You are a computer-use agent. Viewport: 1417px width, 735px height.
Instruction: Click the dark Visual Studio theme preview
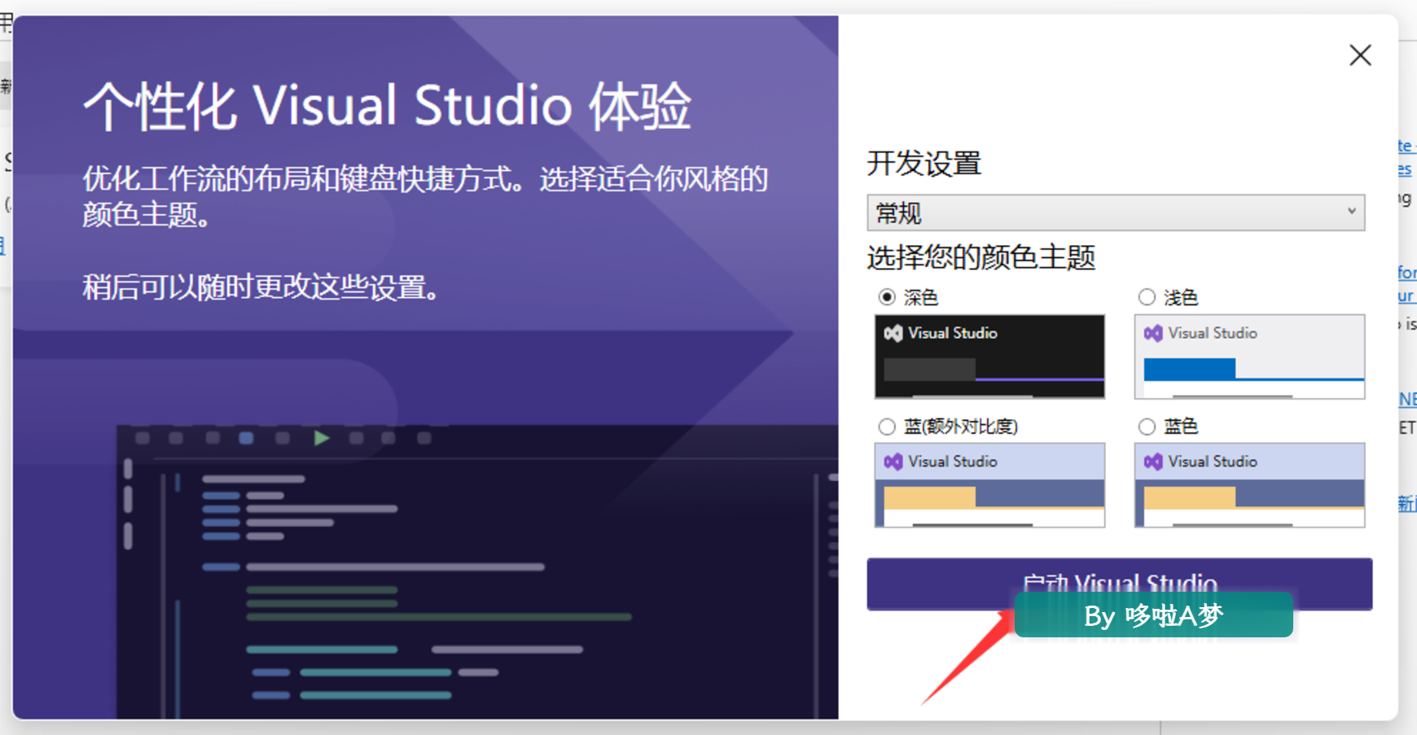tap(989, 357)
